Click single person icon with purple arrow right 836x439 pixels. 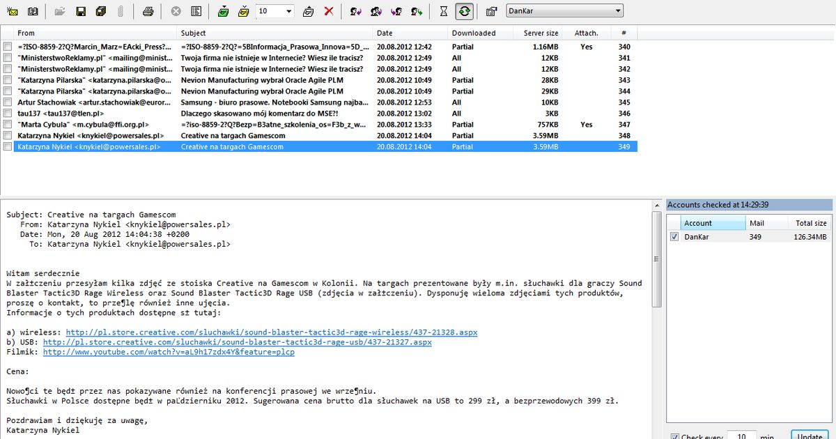click(356, 11)
